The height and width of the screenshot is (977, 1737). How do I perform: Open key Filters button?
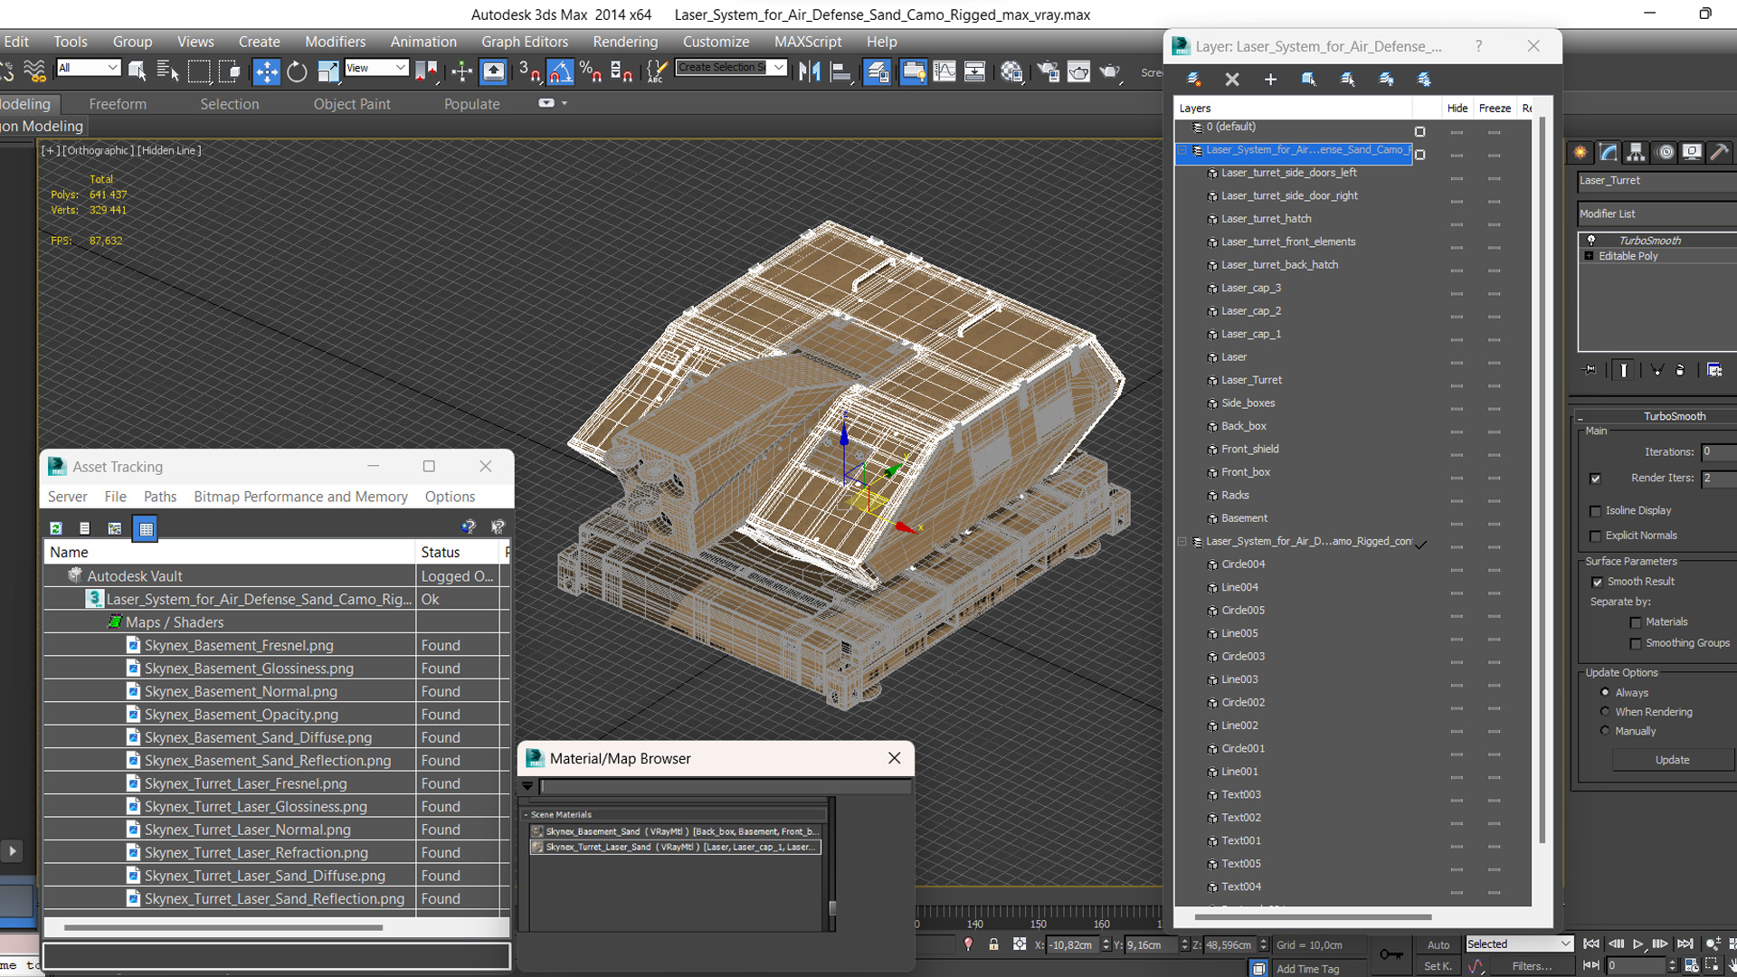pos(1532,966)
